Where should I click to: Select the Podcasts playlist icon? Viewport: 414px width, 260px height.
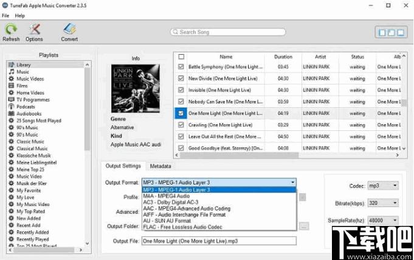pos(10,106)
